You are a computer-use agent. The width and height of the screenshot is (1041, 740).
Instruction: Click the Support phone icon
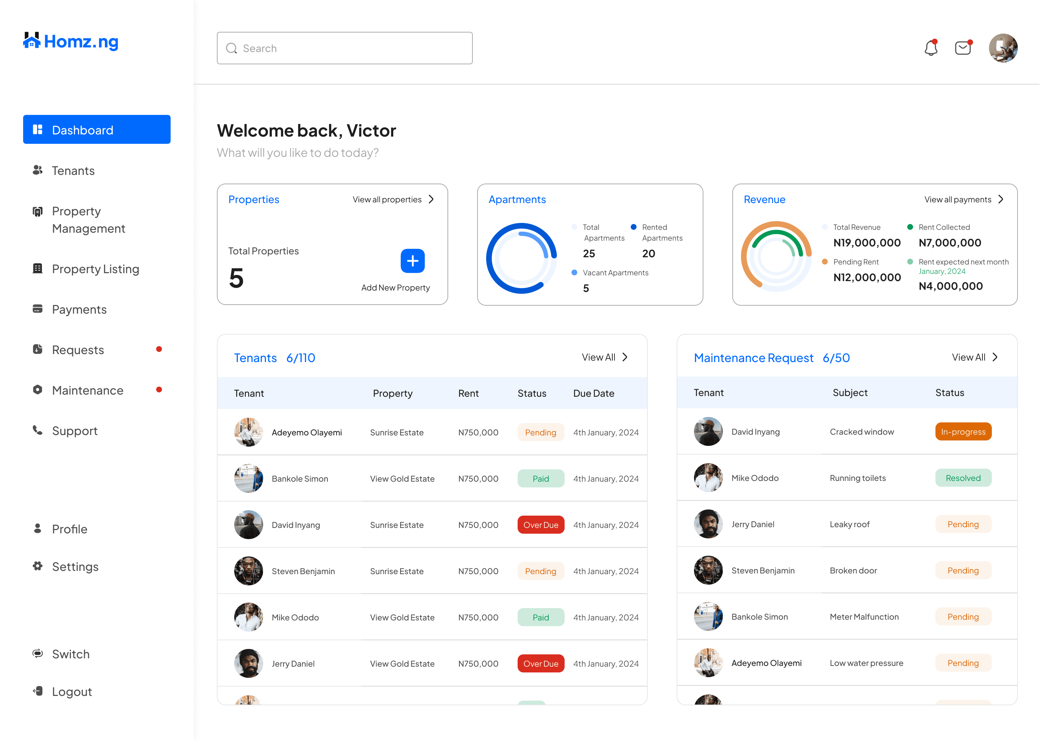38,430
